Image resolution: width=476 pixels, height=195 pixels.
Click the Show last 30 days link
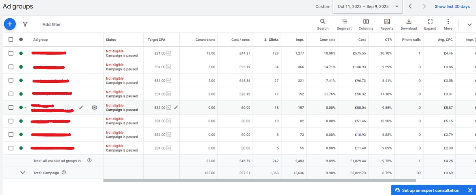(452, 6)
